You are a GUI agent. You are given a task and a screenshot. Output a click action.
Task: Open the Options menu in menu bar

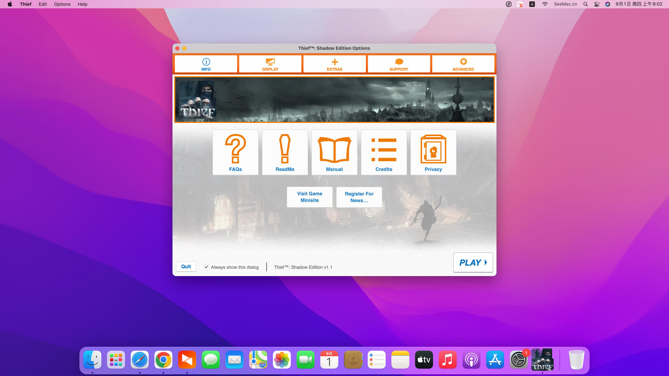pyautogui.click(x=62, y=4)
